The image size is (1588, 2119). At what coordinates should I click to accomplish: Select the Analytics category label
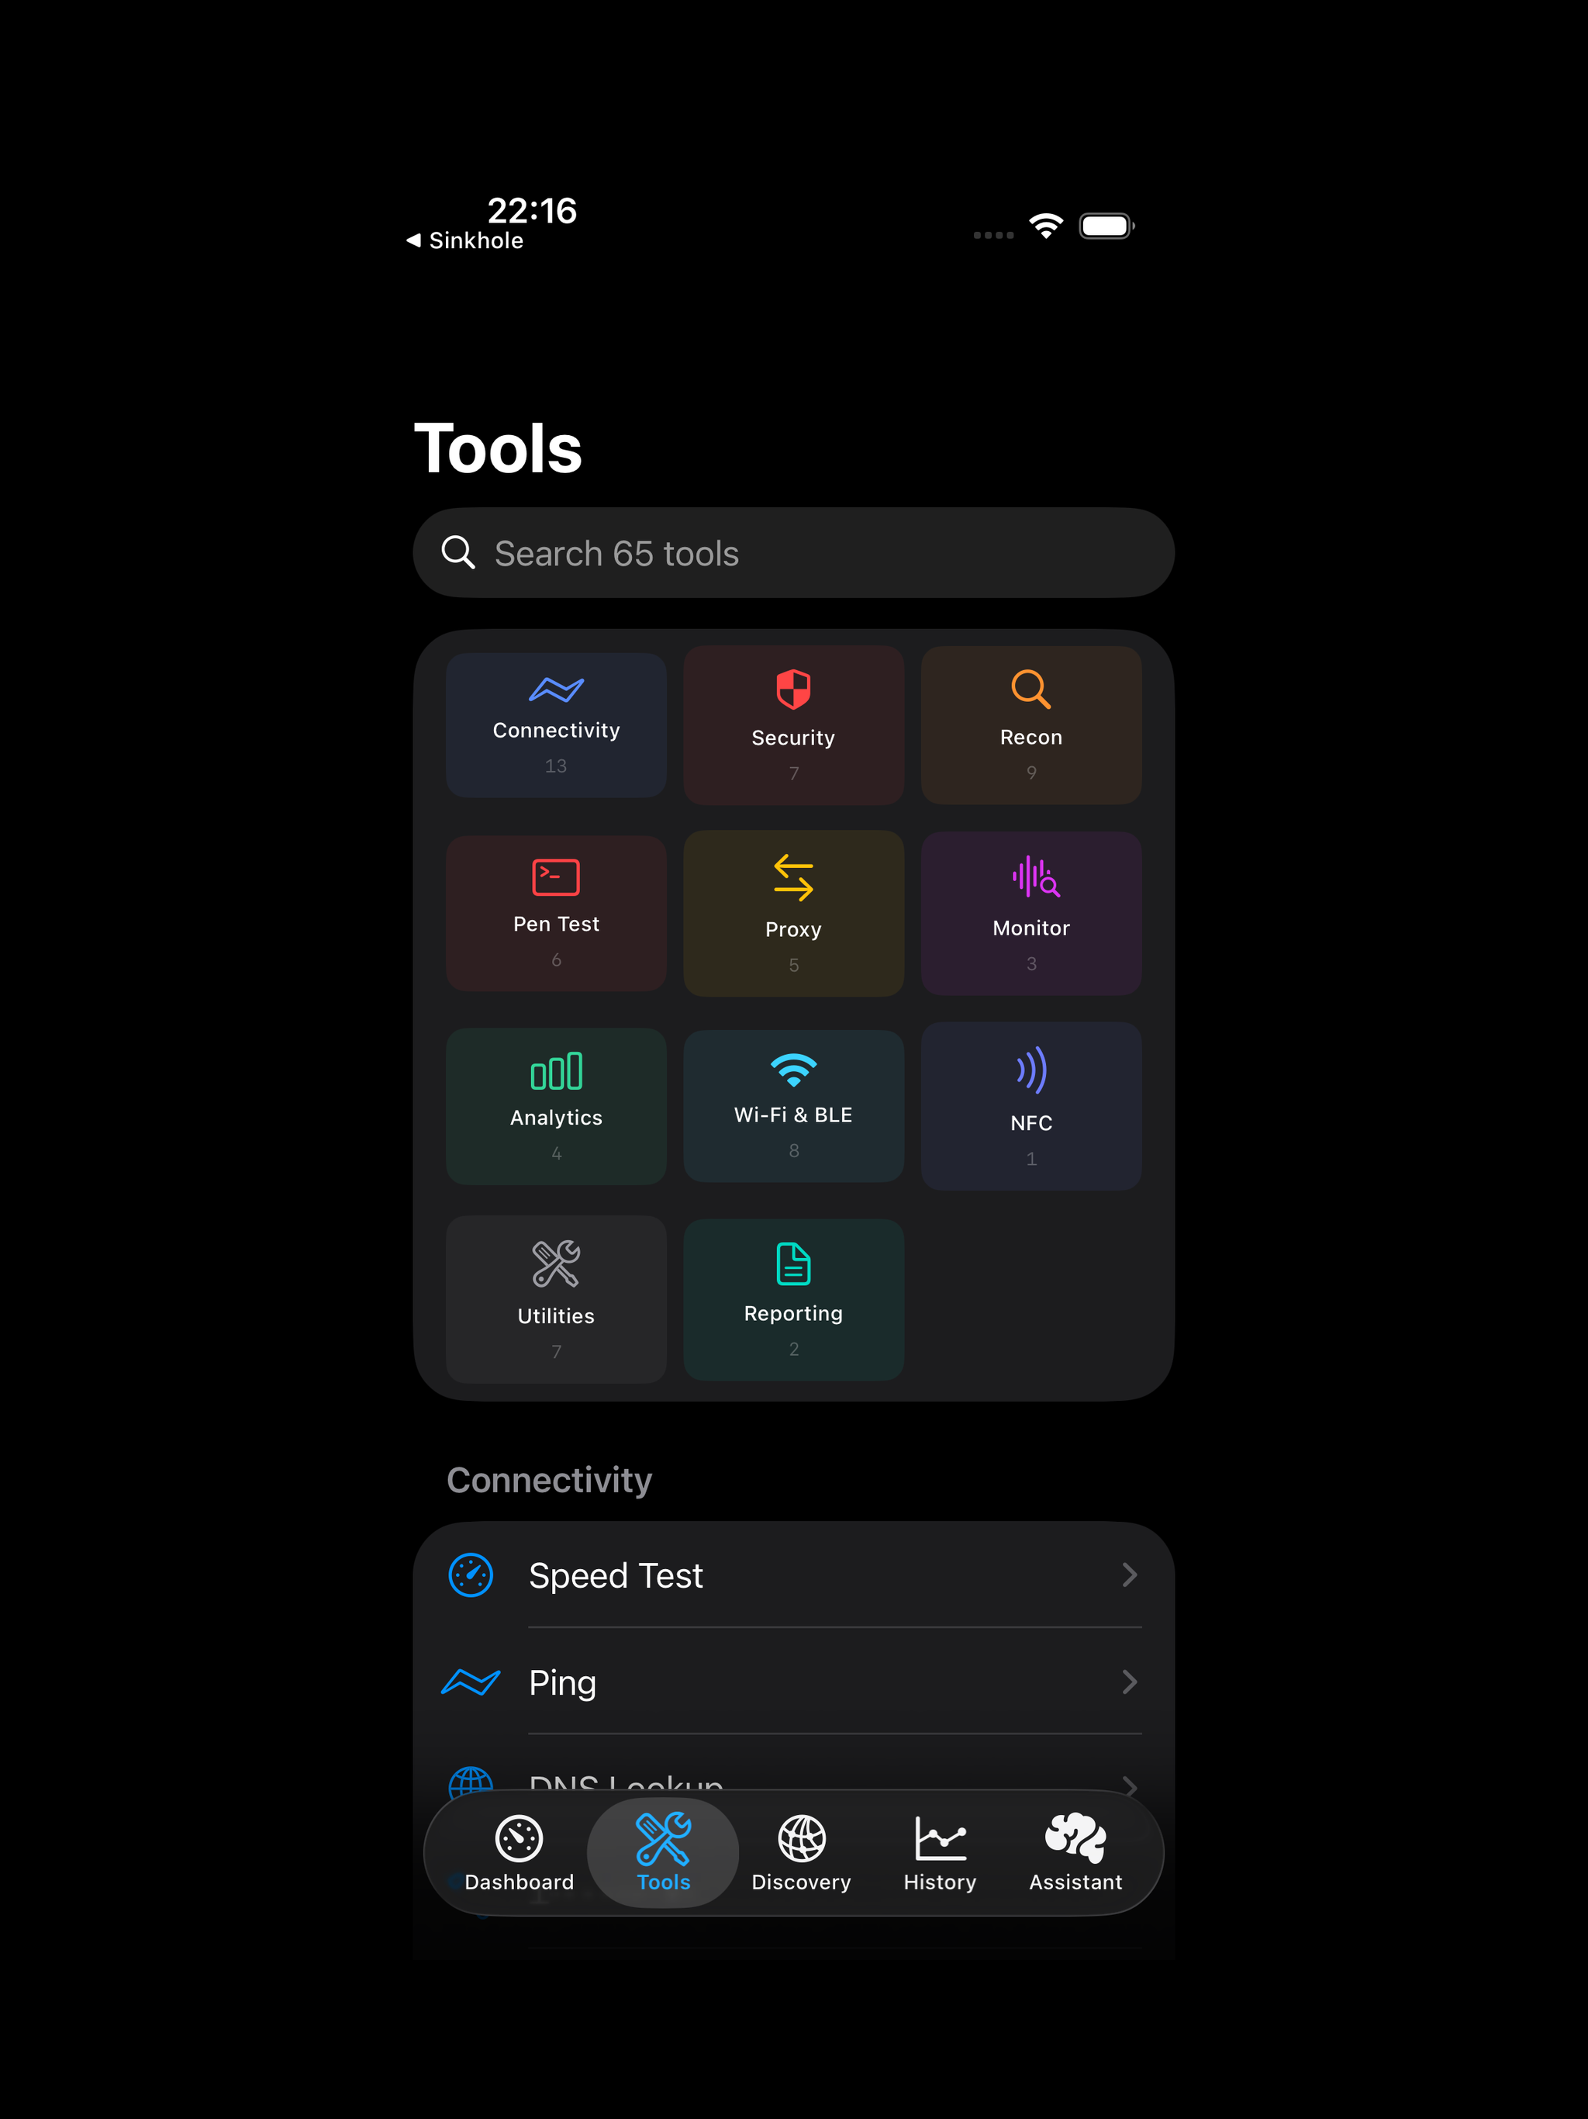pyautogui.click(x=555, y=1117)
